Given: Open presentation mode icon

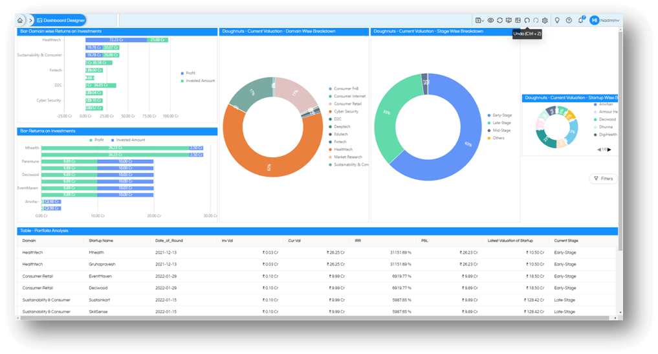Looking at the screenshot, I should pos(509,20).
